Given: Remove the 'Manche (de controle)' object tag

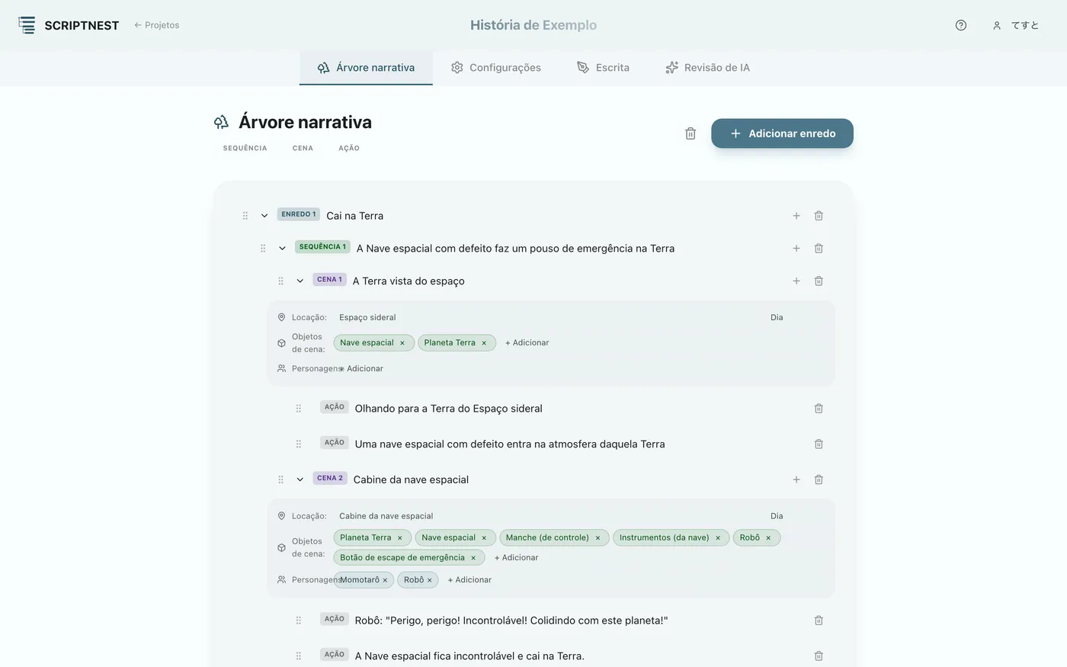Looking at the screenshot, I should (x=598, y=538).
